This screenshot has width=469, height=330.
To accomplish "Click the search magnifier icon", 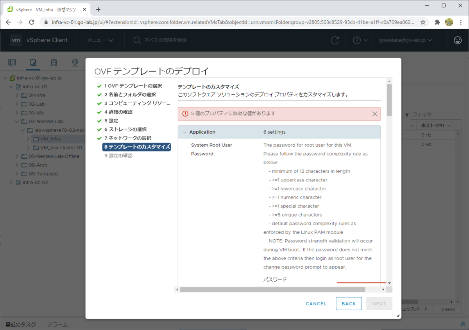I will 136,40.
